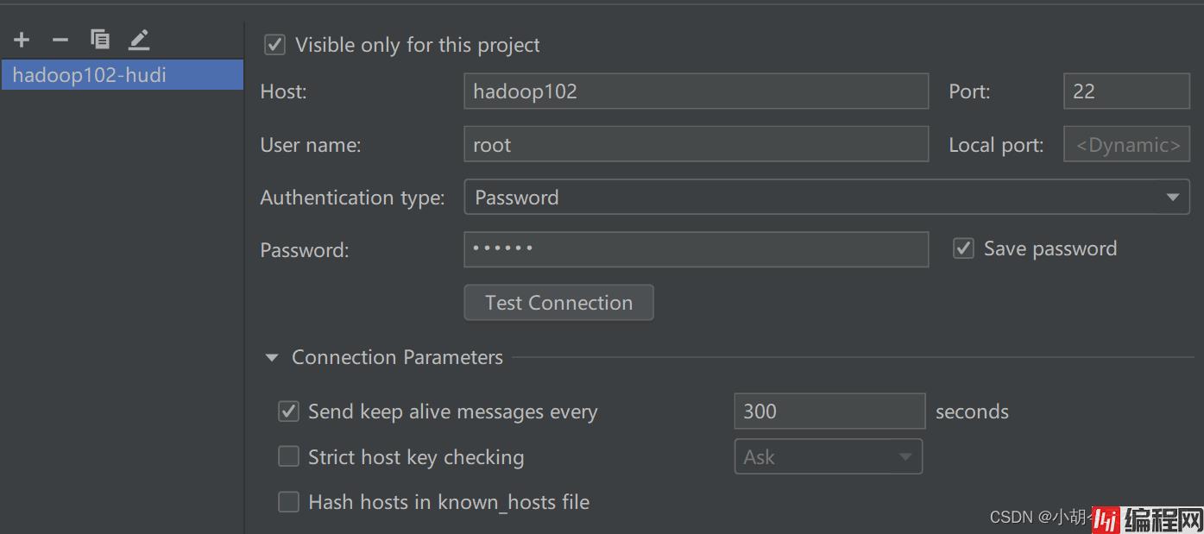Viewport: 1204px width, 534px height.
Task: Enable Strict host key checking
Action: 288,457
